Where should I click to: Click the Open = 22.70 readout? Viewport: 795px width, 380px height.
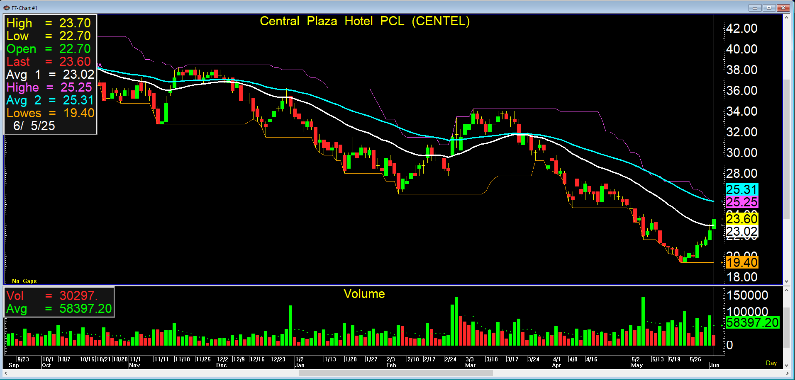pos(49,48)
